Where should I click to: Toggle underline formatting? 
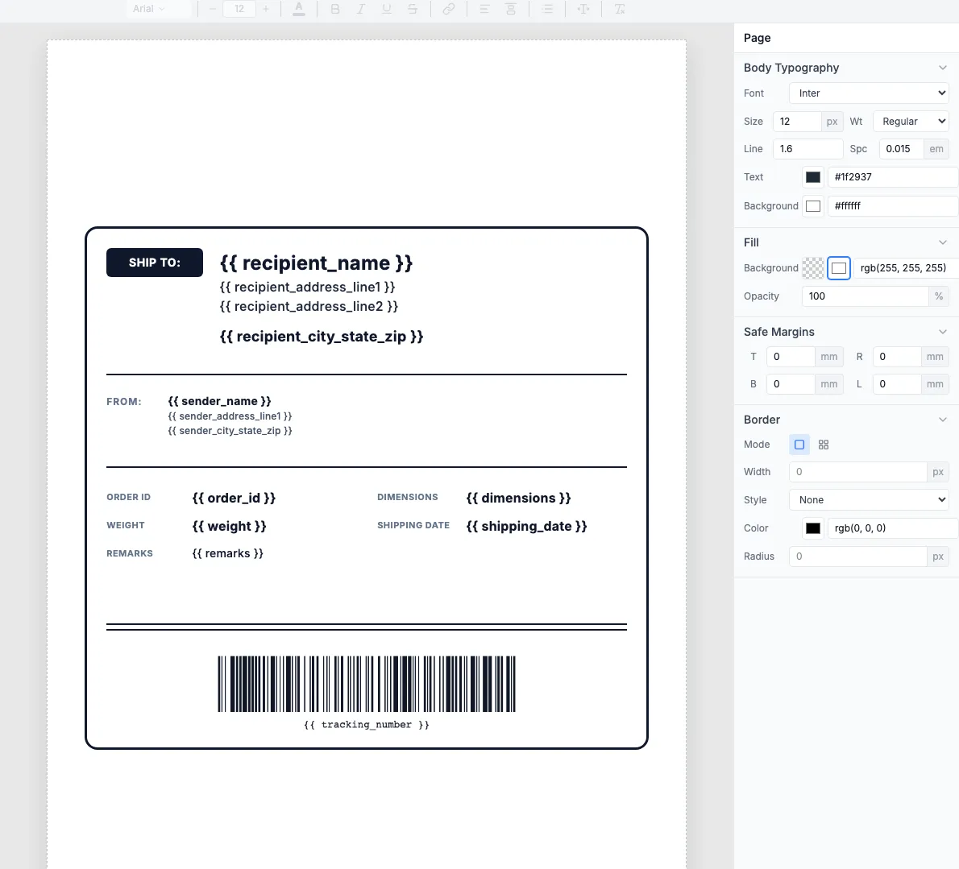coord(387,9)
